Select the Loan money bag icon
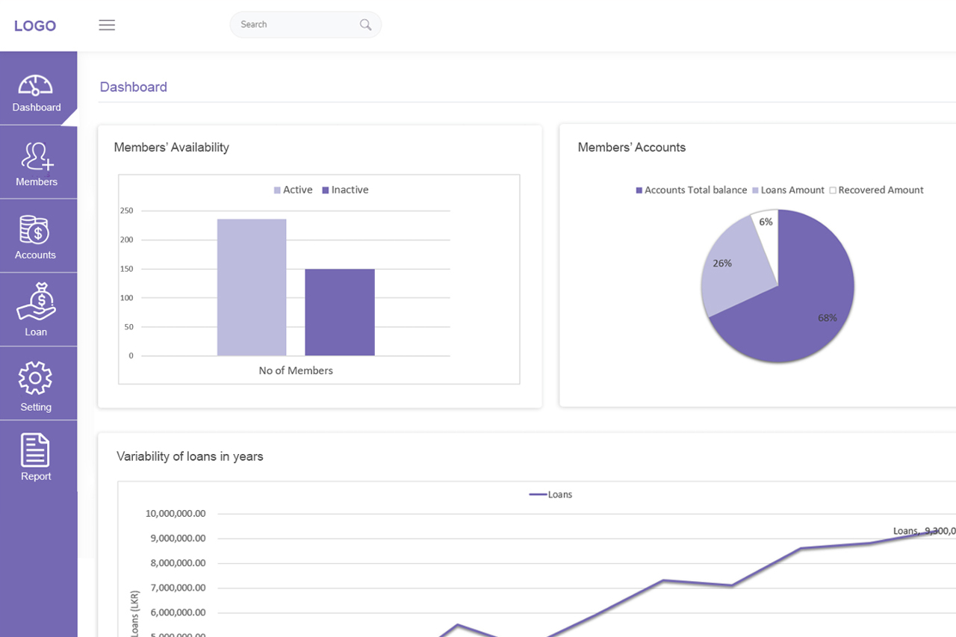The width and height of the screenshot is (956, 637). pyautogui.click(x=37, y=302)
